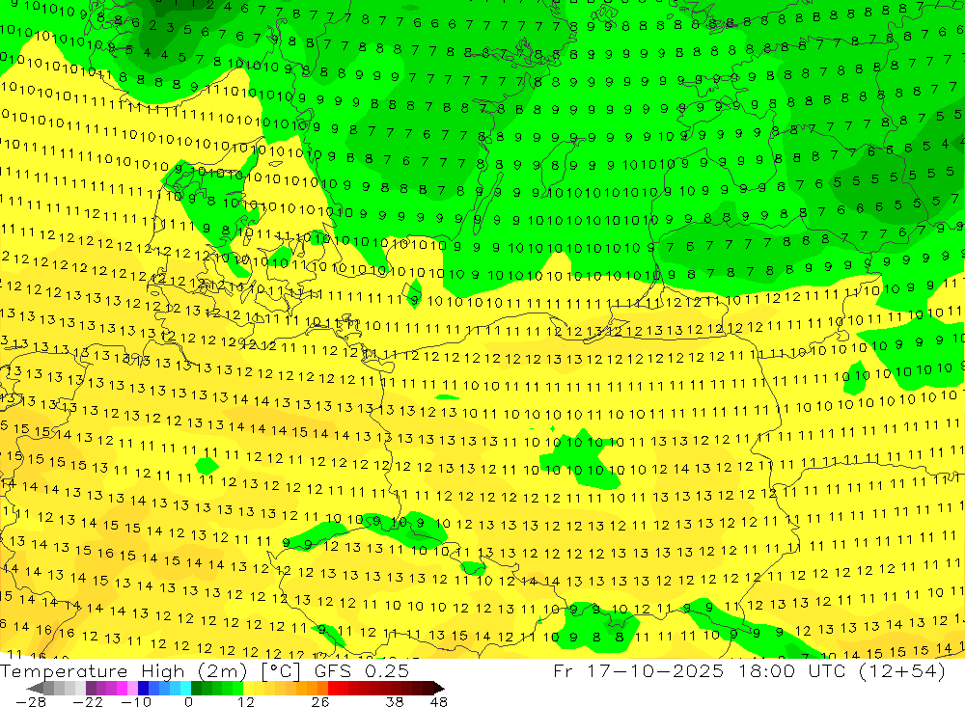Click the "48" legend value

tap(438, 702)
